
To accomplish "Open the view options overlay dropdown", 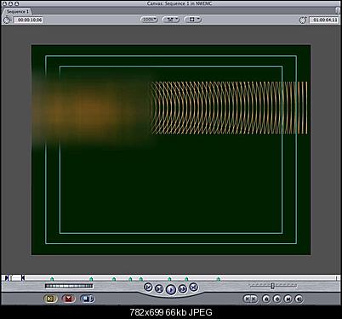I will coord(193,20).
